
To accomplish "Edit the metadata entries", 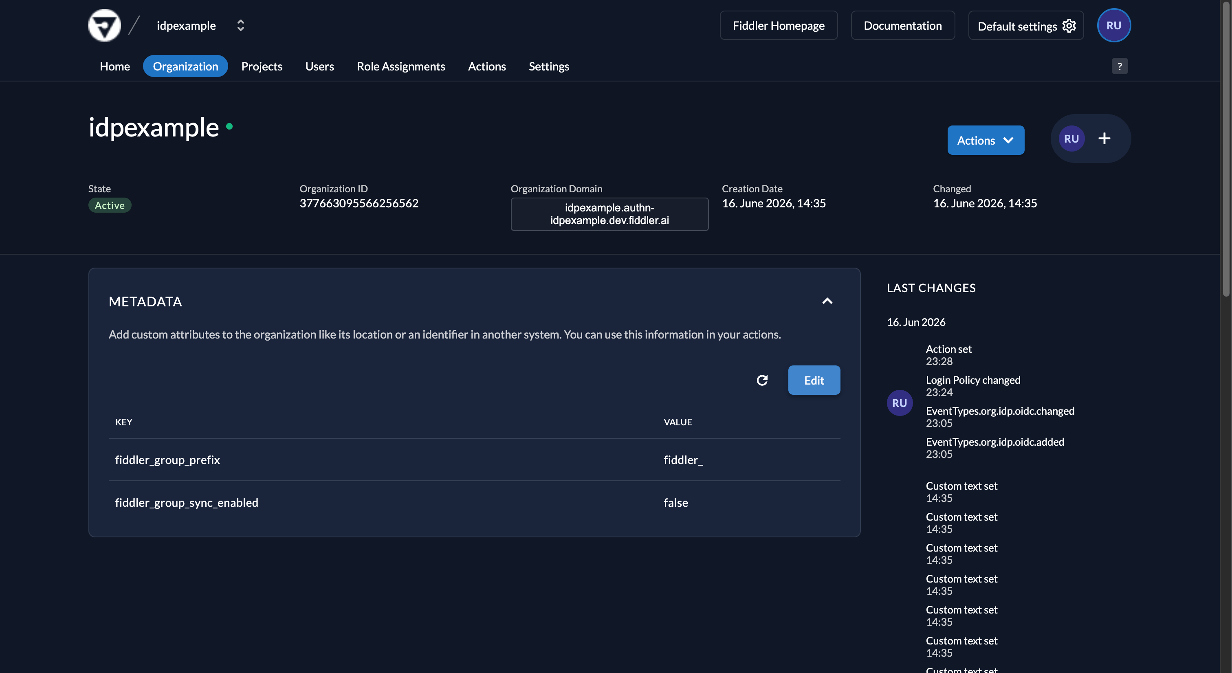I will coord(814,380).
